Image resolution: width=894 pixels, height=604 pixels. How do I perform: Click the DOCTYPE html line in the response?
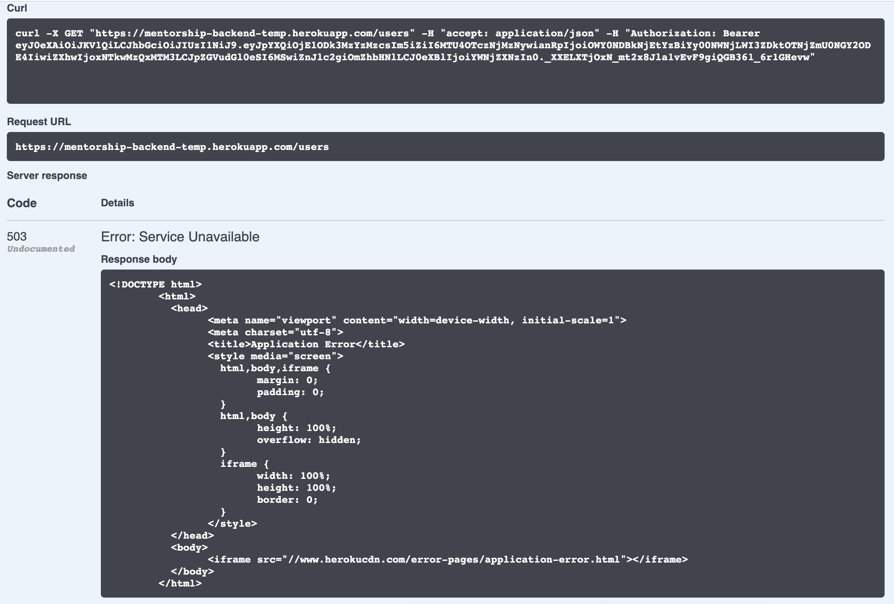[156, 284]
